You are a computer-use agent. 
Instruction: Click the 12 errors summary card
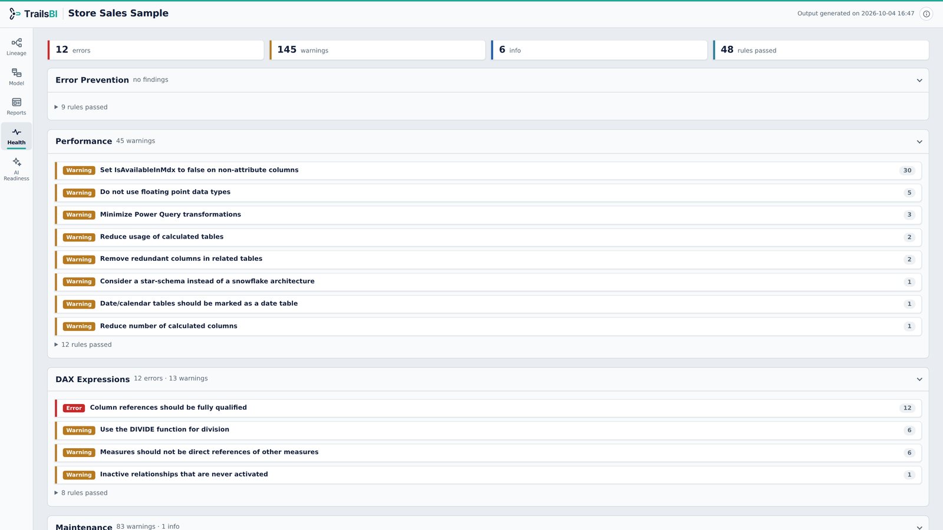[156, 50]
